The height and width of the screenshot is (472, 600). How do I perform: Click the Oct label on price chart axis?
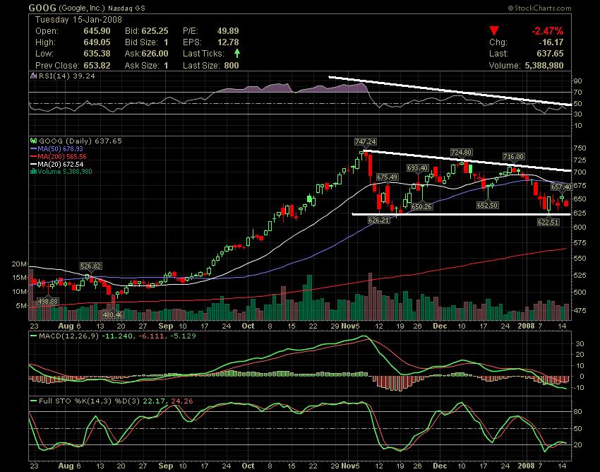click(248, 326)
